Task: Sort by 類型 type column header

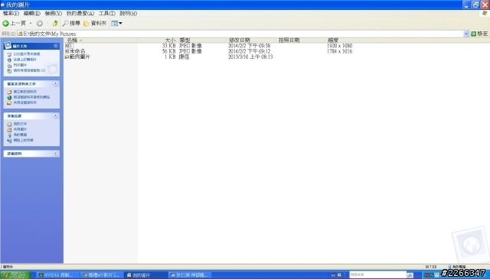Action: coord(202,41)
